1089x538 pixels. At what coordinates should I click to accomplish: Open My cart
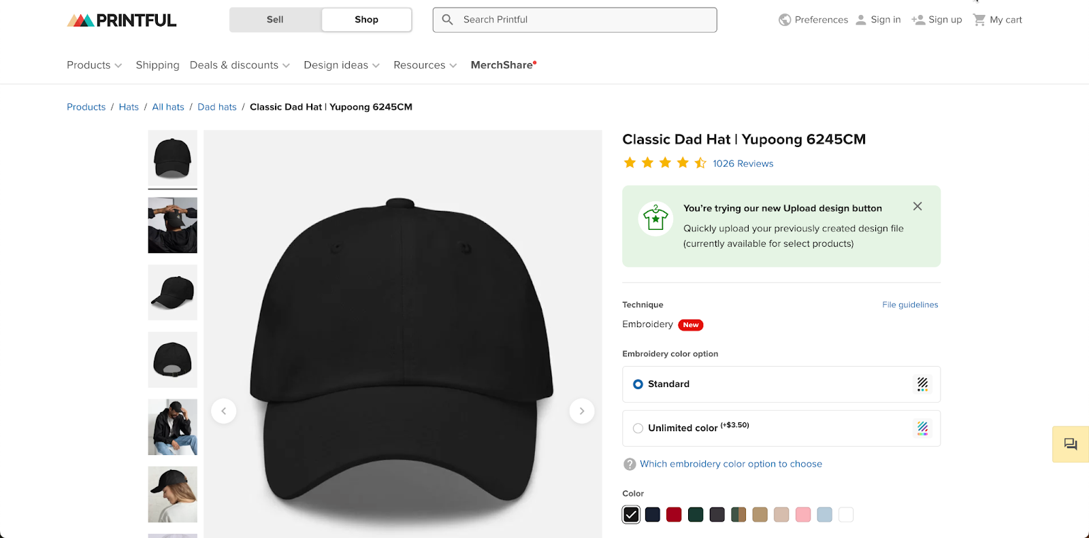click(996, 20)
